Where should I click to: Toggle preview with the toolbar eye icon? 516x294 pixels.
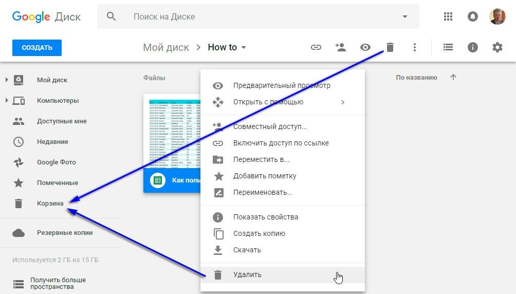(365, 47)
